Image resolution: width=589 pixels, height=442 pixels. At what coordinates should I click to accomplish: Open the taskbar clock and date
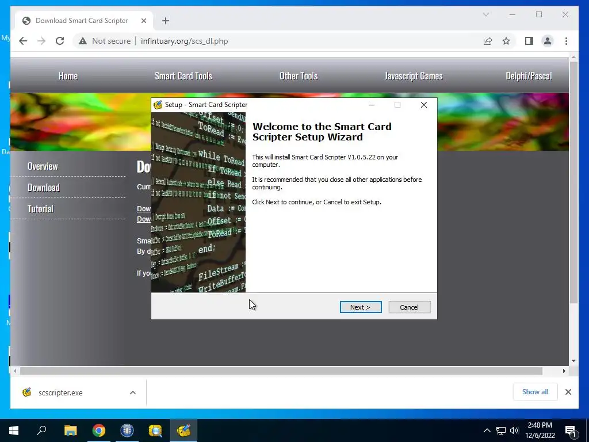point(540,430)
